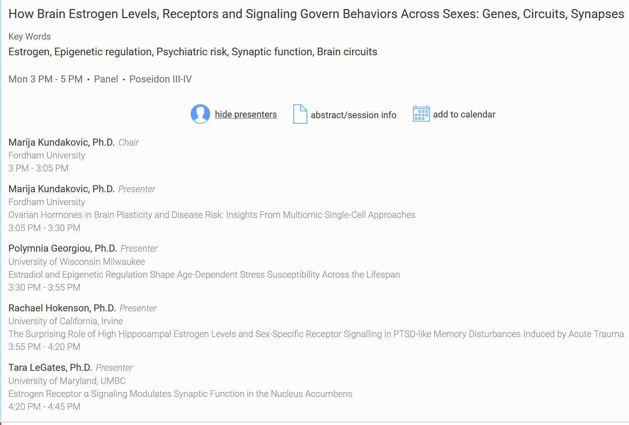The height and width of the screenshot is (425, 629).
Task: Click the Panel session type label
Action: [x=106, y=79]
